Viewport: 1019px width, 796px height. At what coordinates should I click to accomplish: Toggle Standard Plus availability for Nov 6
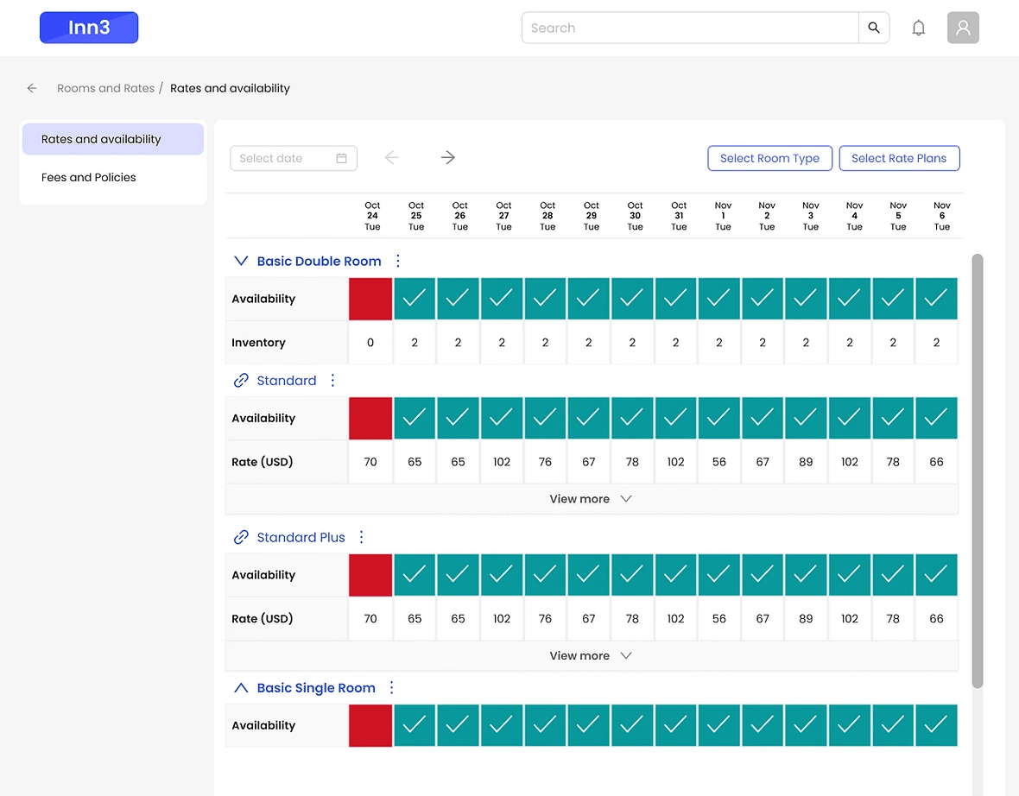936,575
